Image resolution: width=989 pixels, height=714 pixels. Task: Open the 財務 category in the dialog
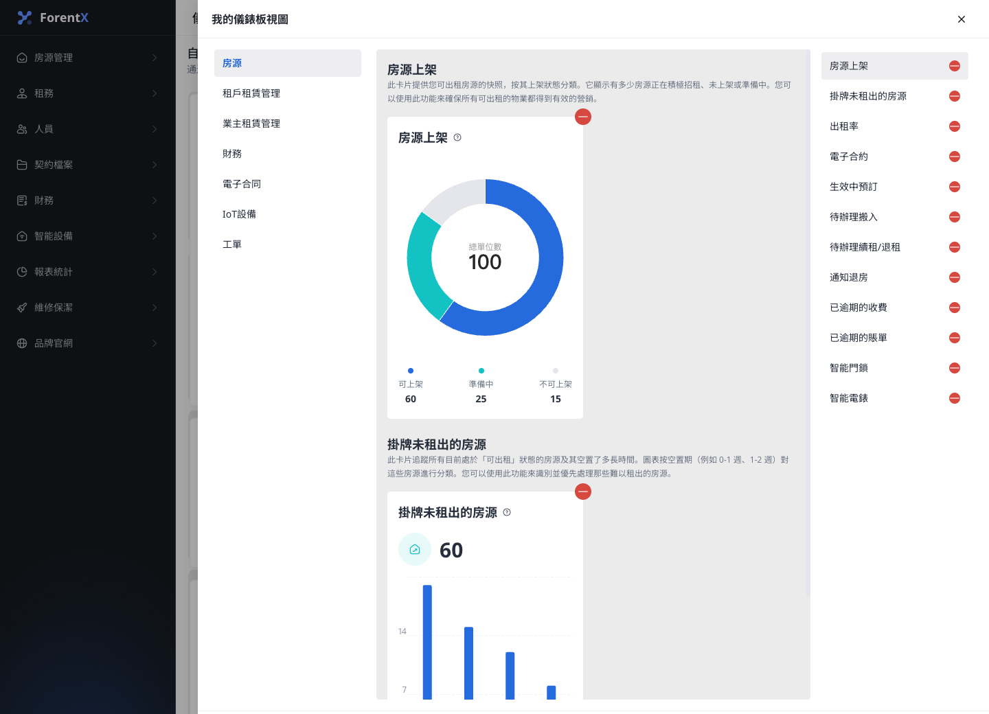[288, 154]
